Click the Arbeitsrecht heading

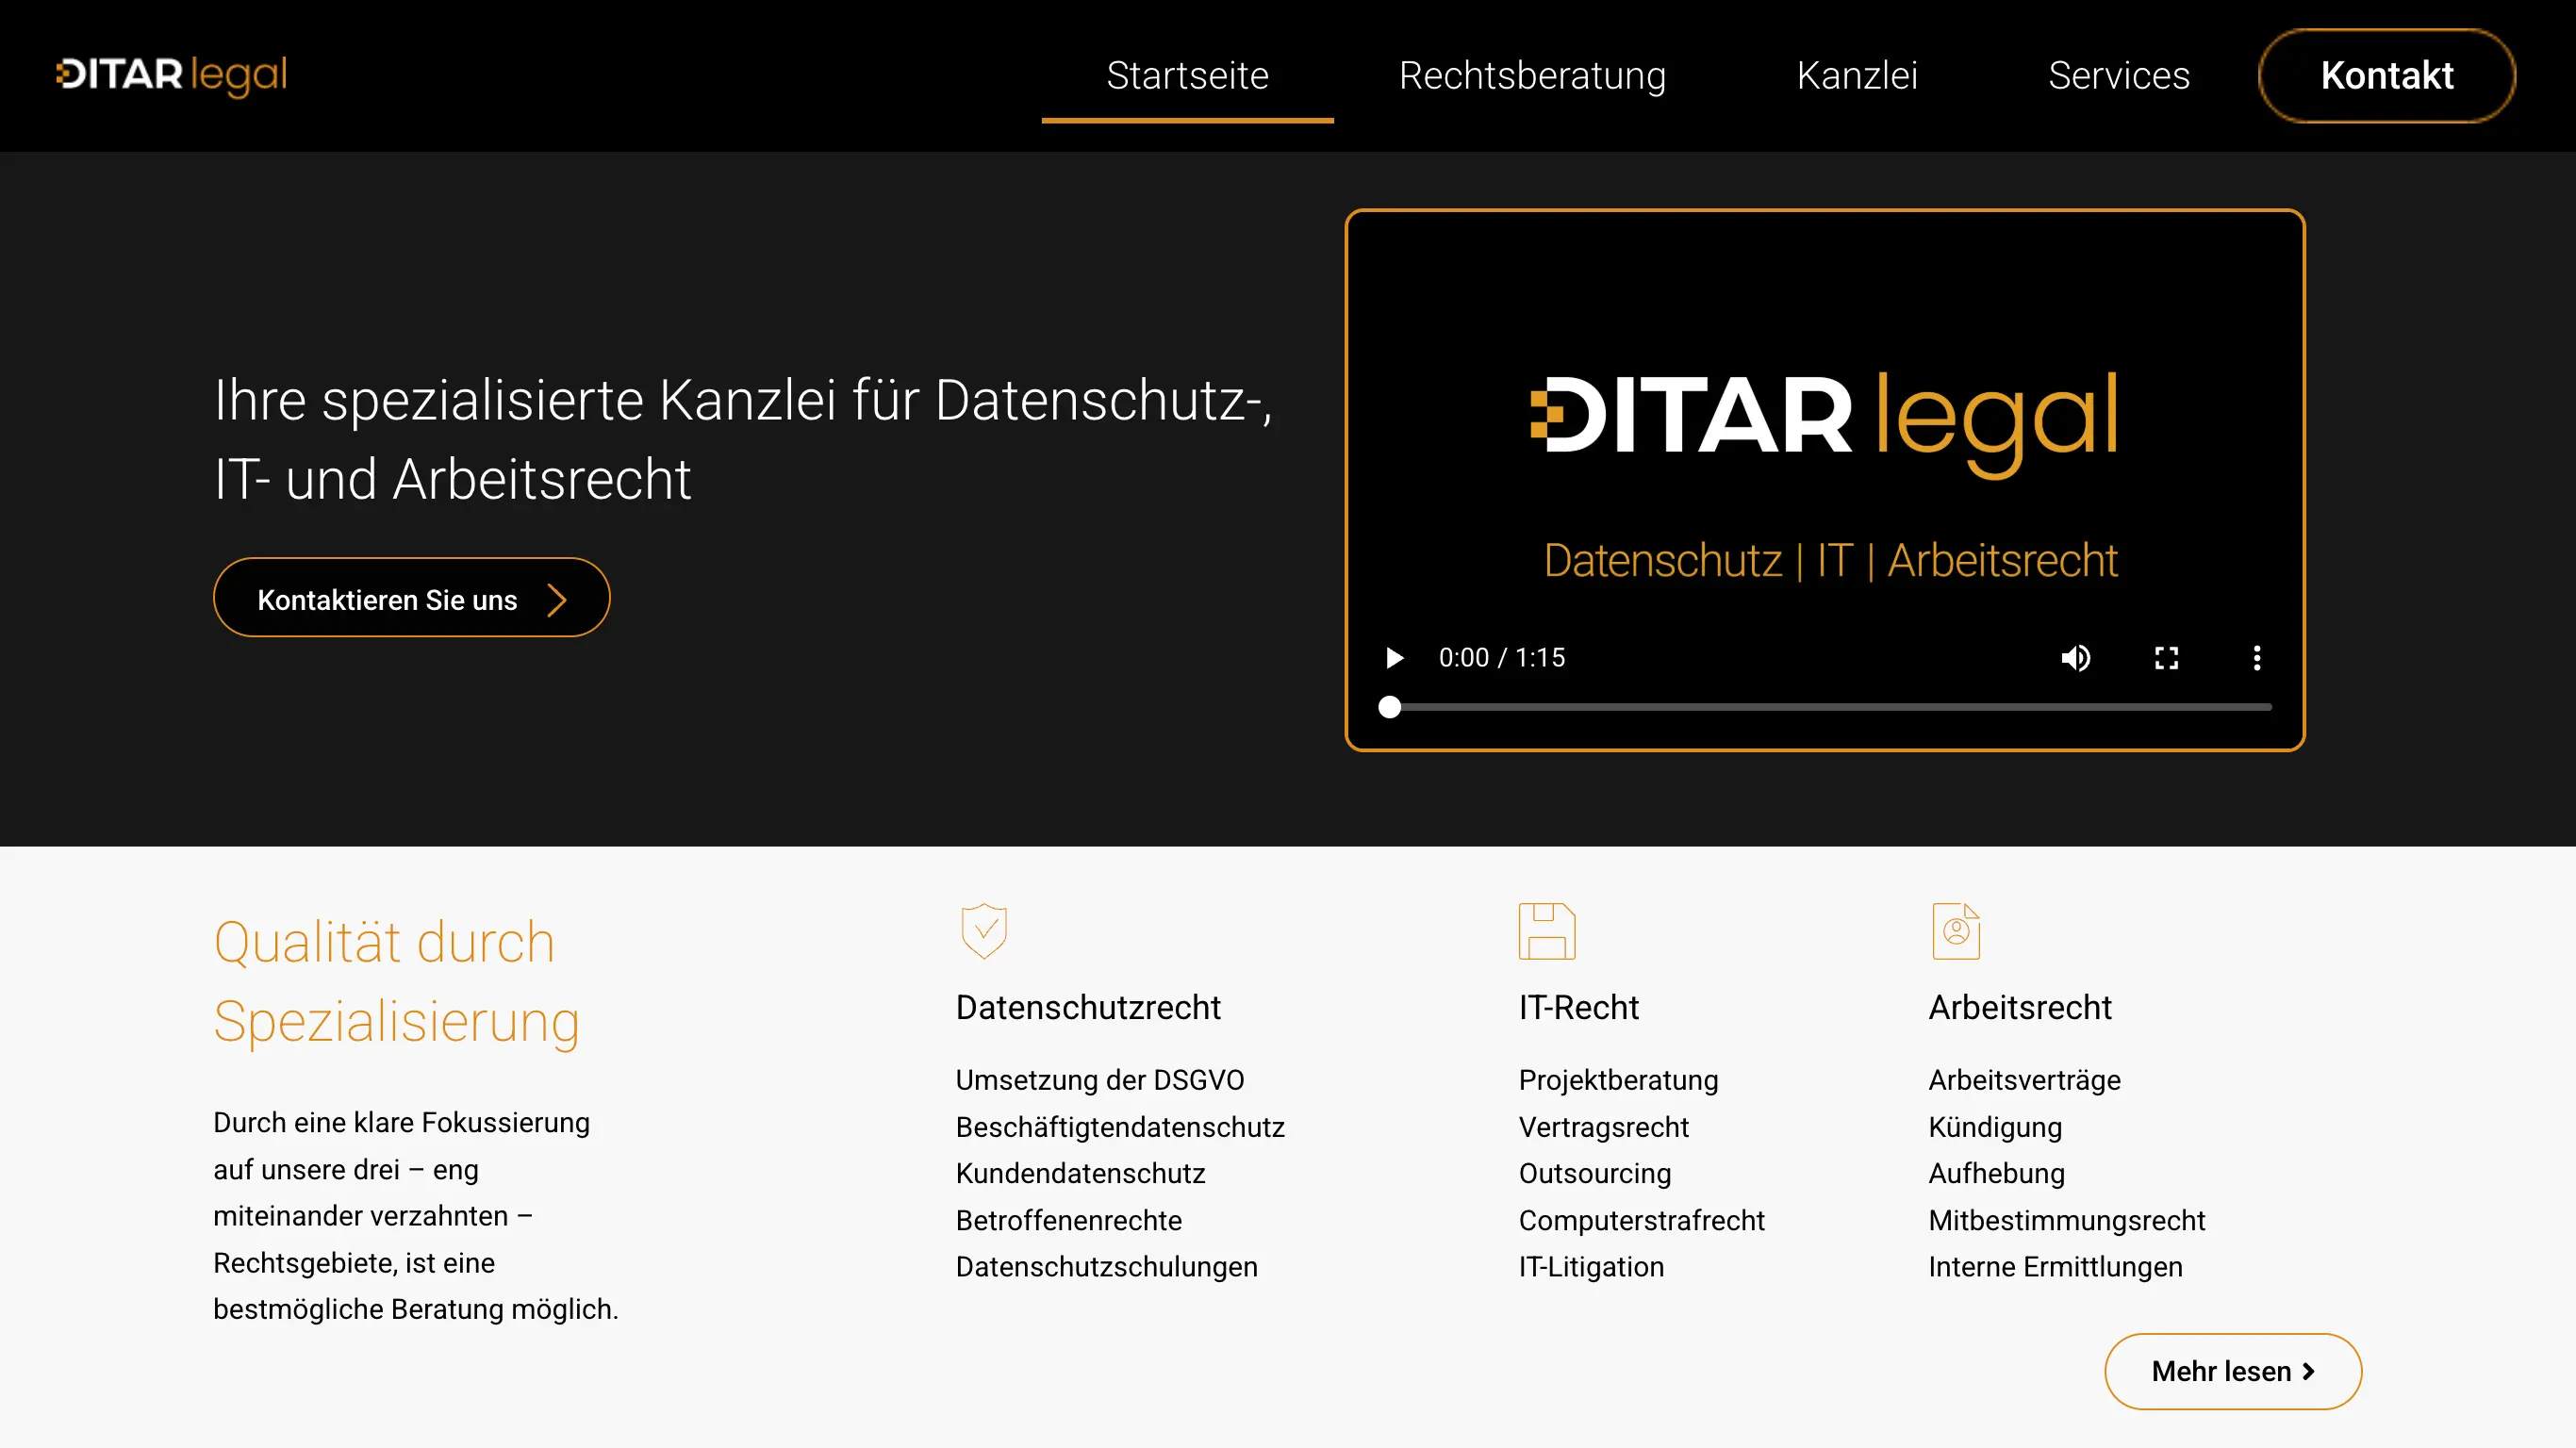[2019, 1007]
